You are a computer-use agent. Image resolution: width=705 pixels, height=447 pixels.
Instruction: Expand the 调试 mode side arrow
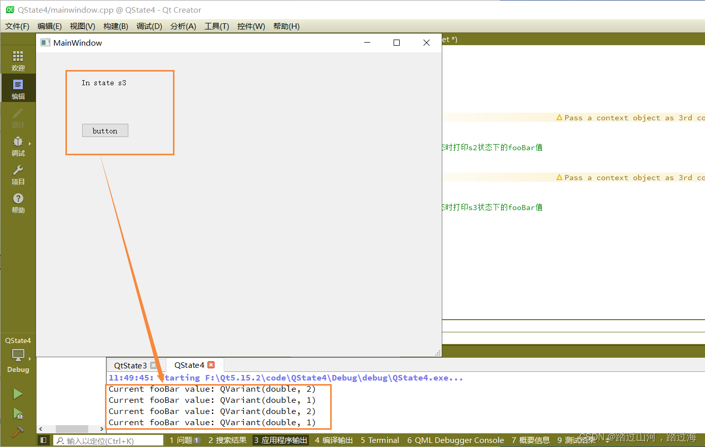[x=30, y=144]
